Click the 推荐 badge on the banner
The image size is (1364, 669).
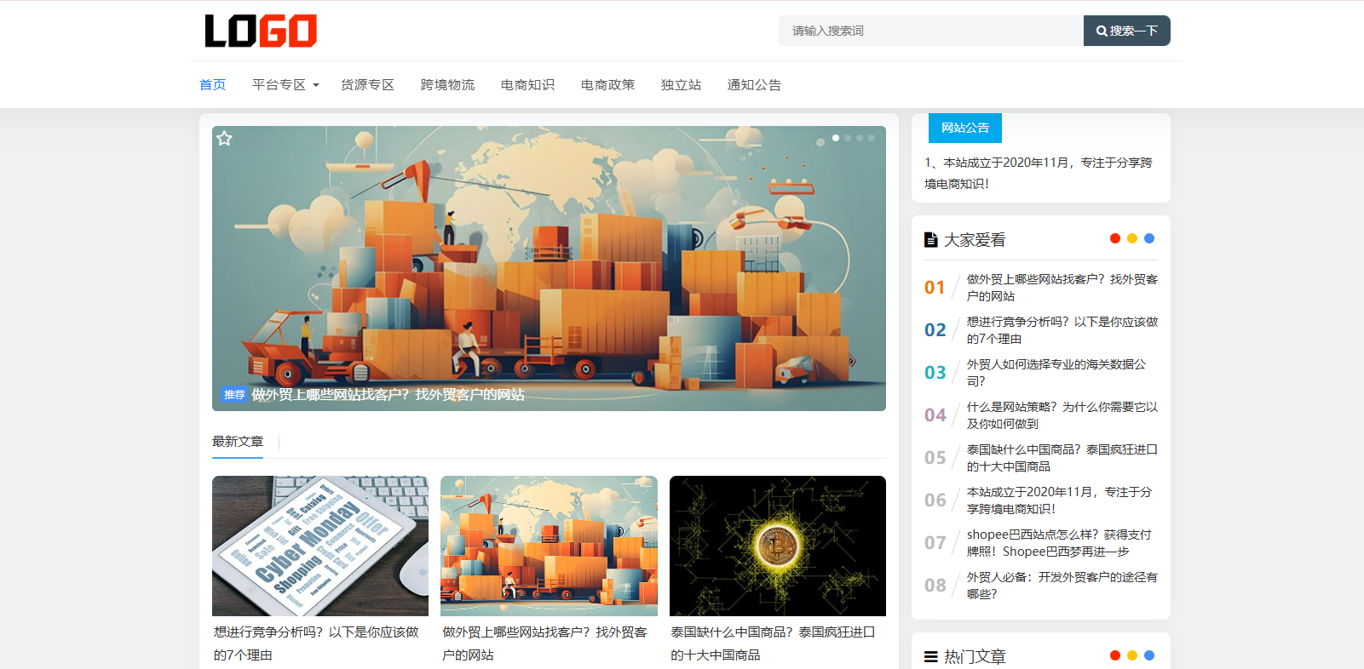(x=233, y=395)
